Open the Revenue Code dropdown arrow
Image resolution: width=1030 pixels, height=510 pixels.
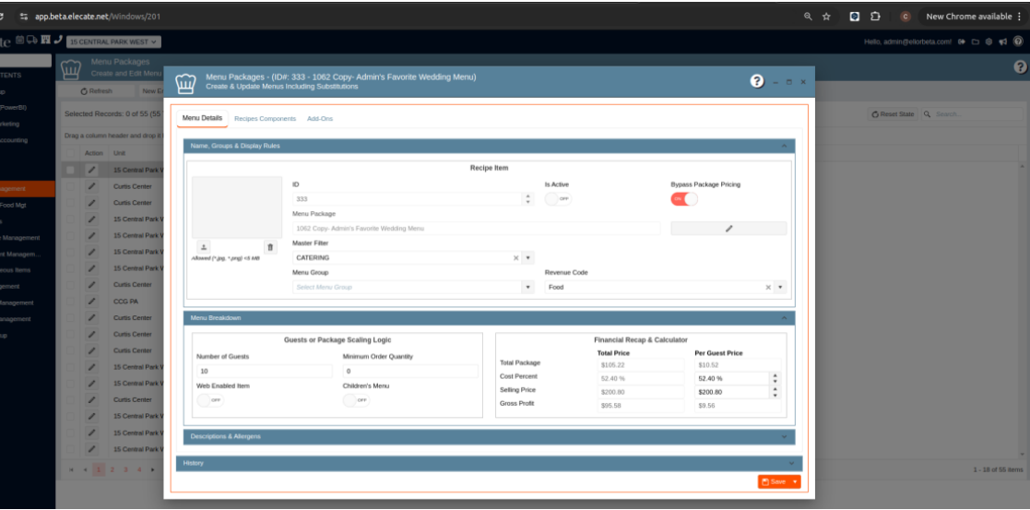tap(780, 287)
